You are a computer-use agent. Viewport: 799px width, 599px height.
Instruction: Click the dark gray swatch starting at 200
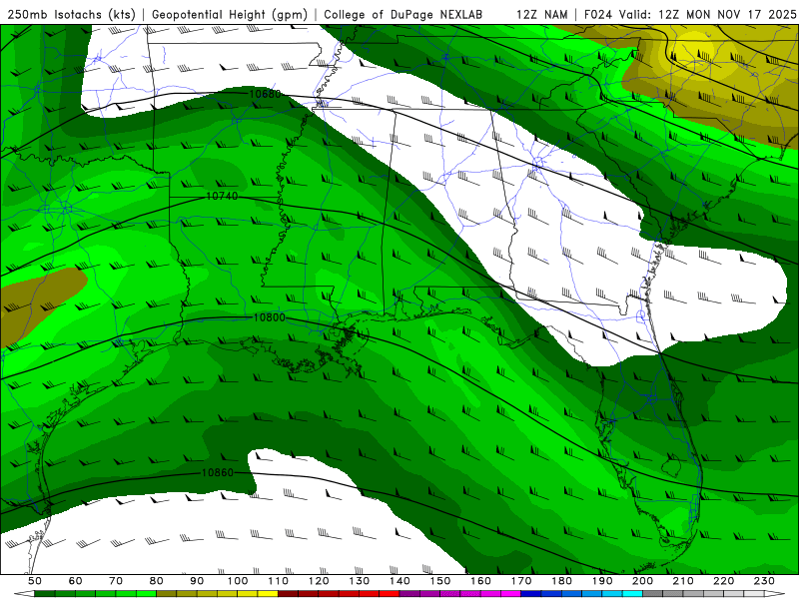tap(653, 594)
